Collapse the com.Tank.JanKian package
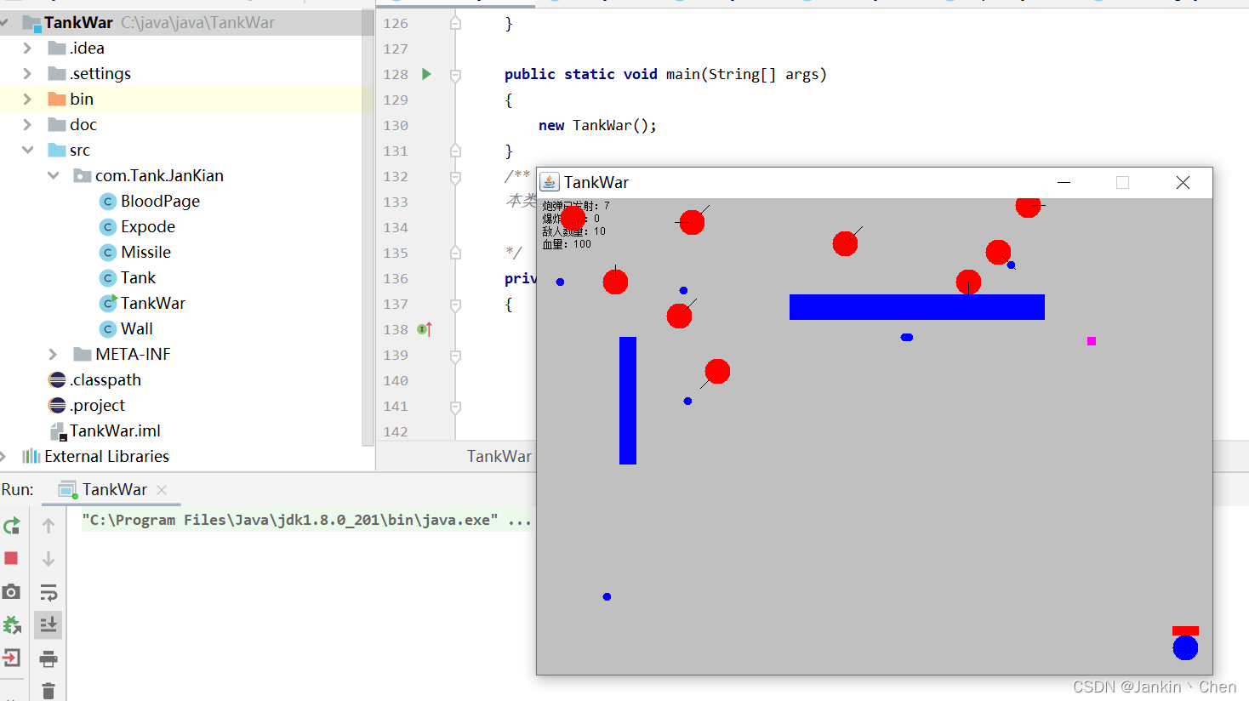Screen dimensions: 1249x701 tap(53, 175)
